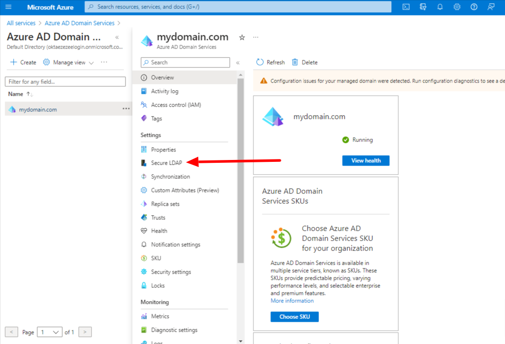
Task: Click the Synchronization icon
Action: pyautogui.click(x=144, y=176)
